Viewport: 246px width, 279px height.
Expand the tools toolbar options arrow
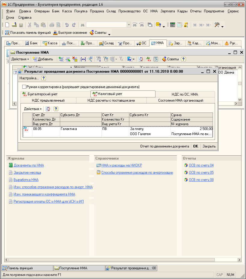click(x=222, y=26)
